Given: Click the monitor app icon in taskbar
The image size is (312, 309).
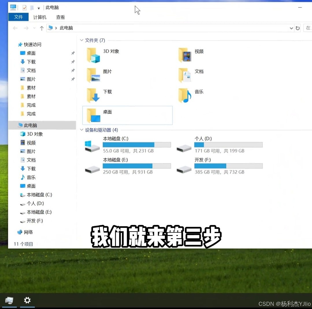Looking at the screenshot, I should pos(9,300).
